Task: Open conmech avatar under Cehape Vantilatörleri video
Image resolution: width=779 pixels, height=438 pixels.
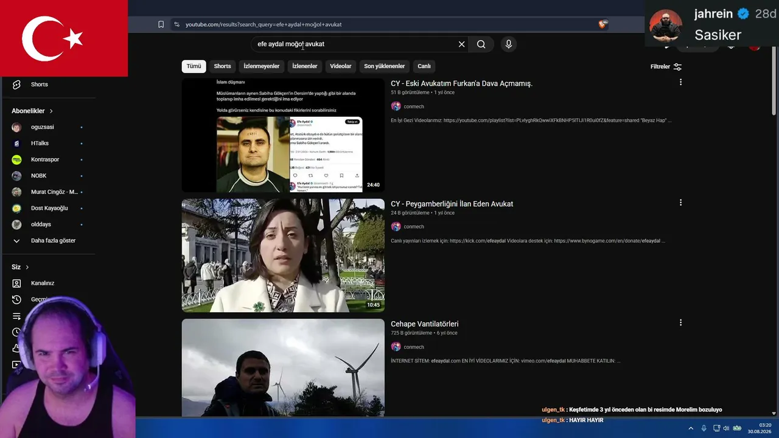Action: click(396, 347)
